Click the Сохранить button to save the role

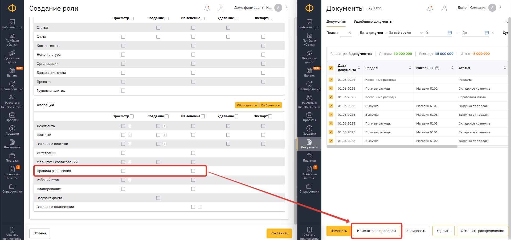tap(279, 233)
